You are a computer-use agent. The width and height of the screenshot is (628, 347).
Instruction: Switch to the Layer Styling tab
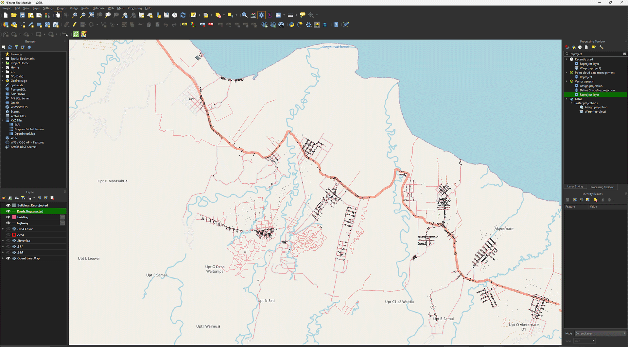pyautogui.click(x=575, y=187)
